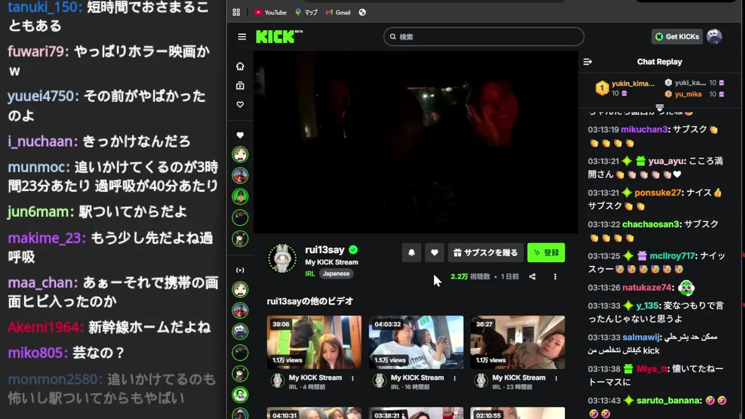The image size is (745, 419).
Task: Click the verified badge next to rui13say
Action: tap(353, 250)
